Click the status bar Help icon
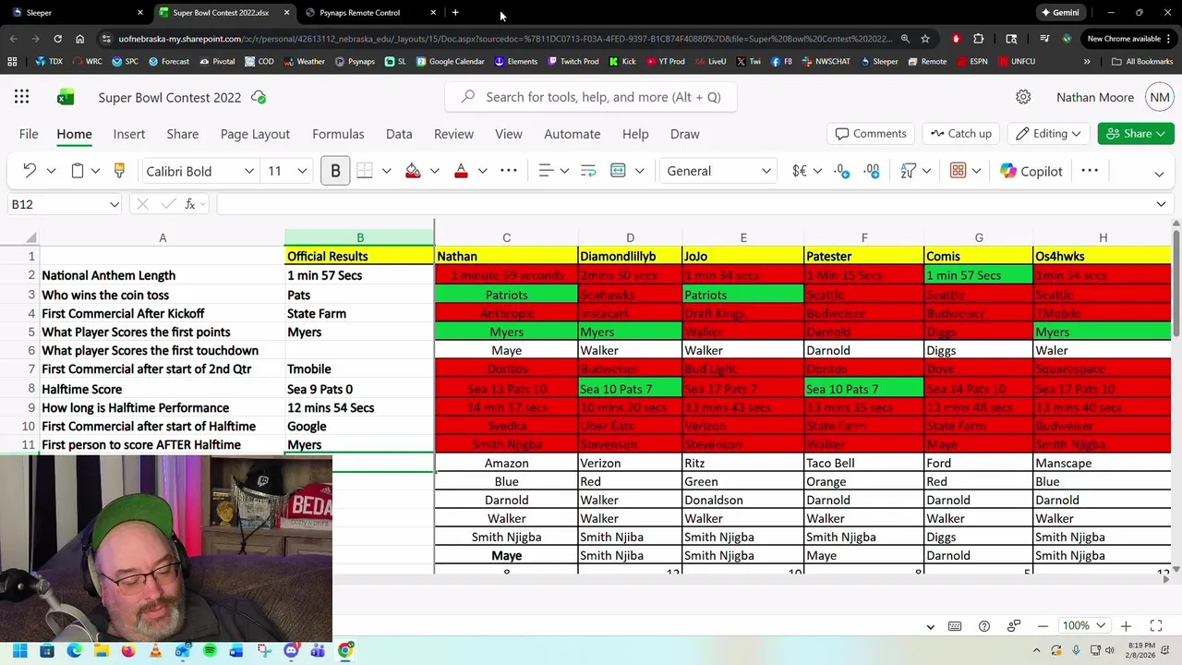Image resolution: width=1182 pixels, height=665 pixels. pos(984,626)
